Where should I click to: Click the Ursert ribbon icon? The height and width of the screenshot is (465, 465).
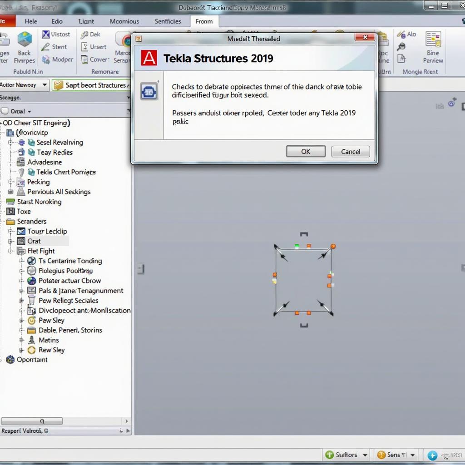[84, 47]
